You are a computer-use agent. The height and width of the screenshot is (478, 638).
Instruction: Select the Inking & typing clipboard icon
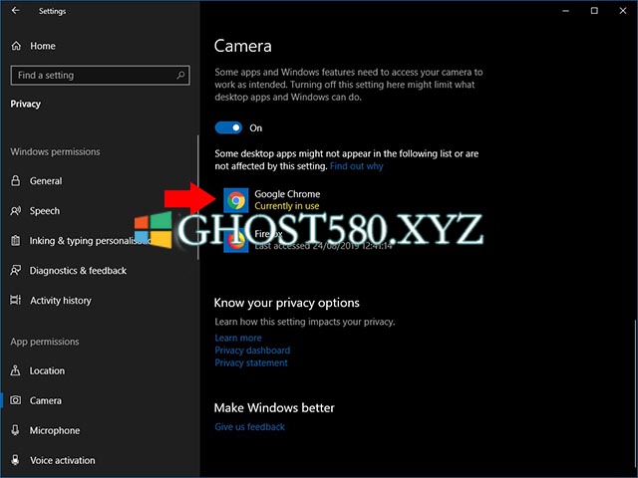16,241
